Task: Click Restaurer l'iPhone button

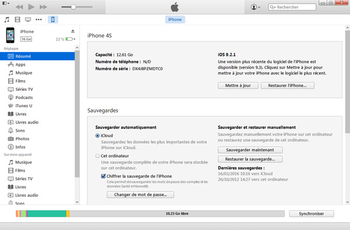Action: 288,86
